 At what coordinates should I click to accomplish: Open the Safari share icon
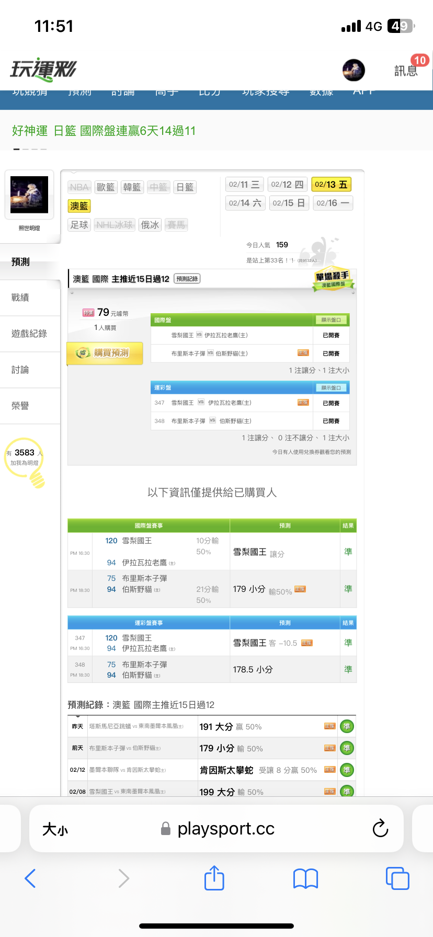tap(214, 877)
